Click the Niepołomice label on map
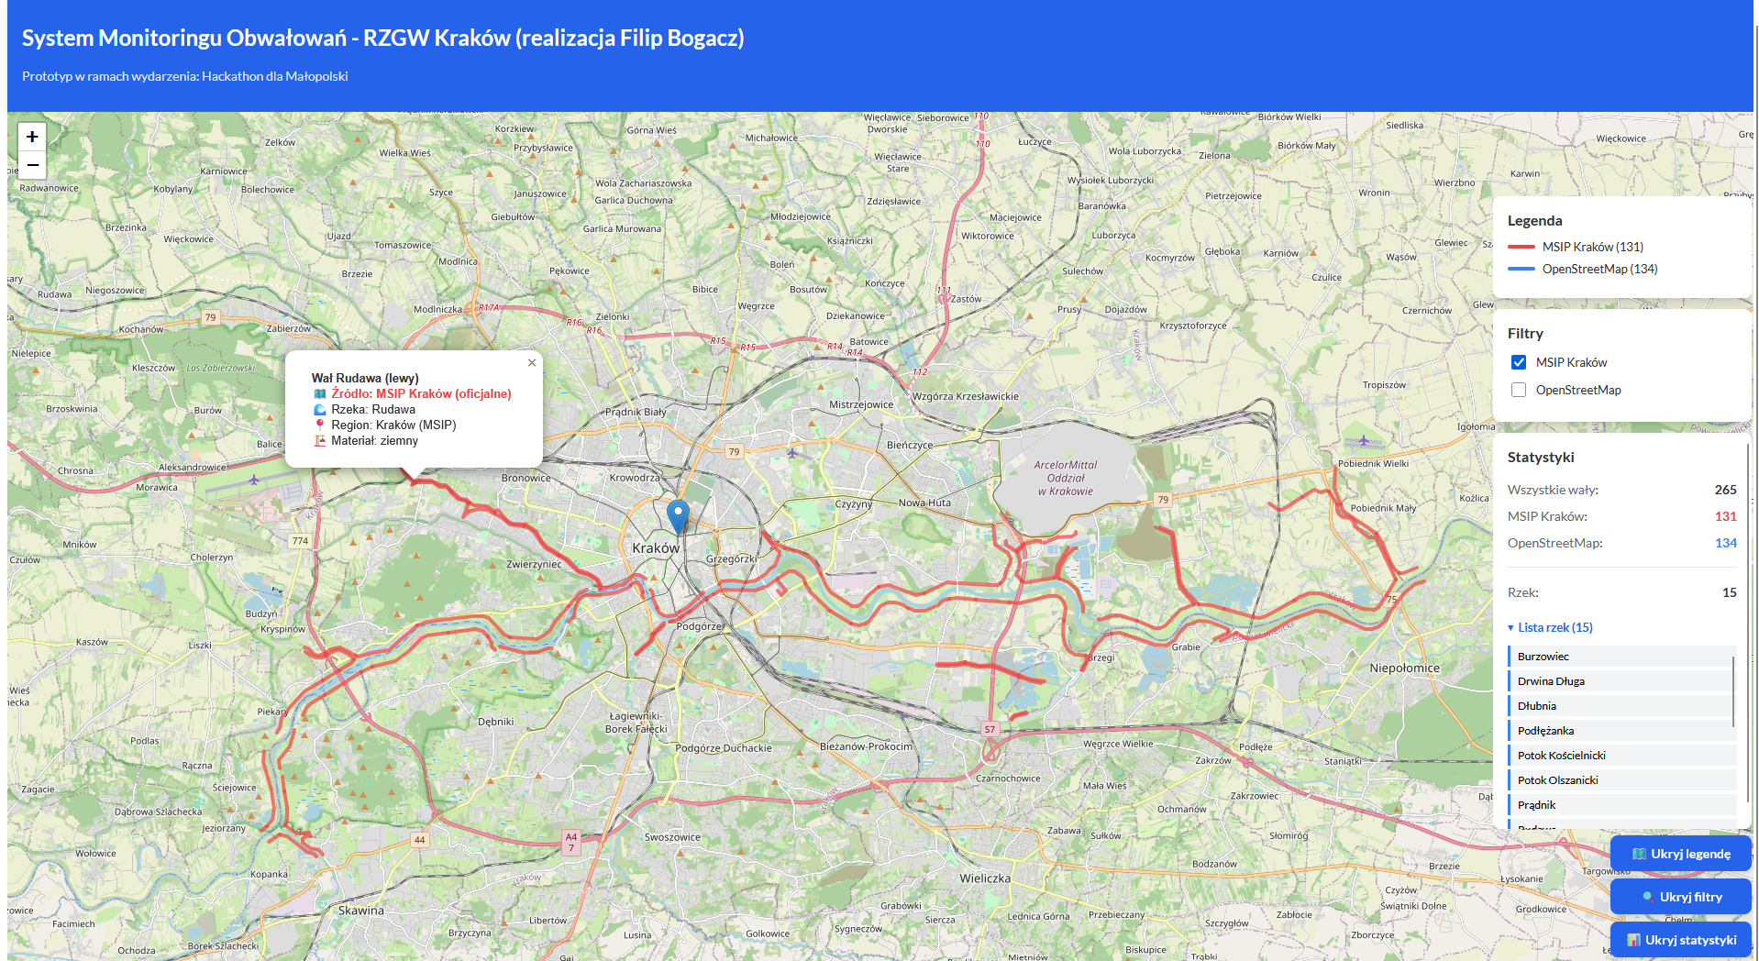1759x961 pixels. point(1404,668)
